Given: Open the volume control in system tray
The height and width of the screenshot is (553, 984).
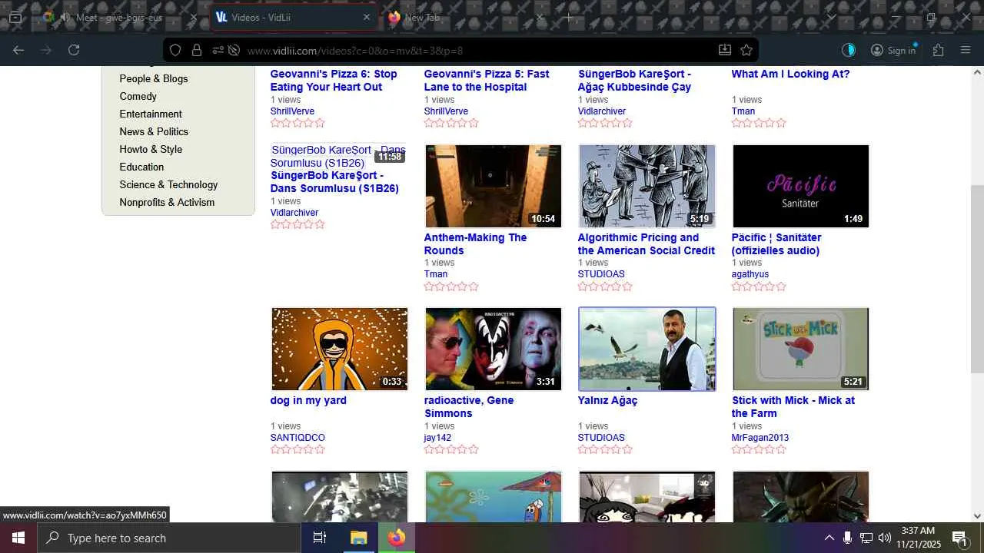Looking at the screenshot, I should [x=885, y=538].
